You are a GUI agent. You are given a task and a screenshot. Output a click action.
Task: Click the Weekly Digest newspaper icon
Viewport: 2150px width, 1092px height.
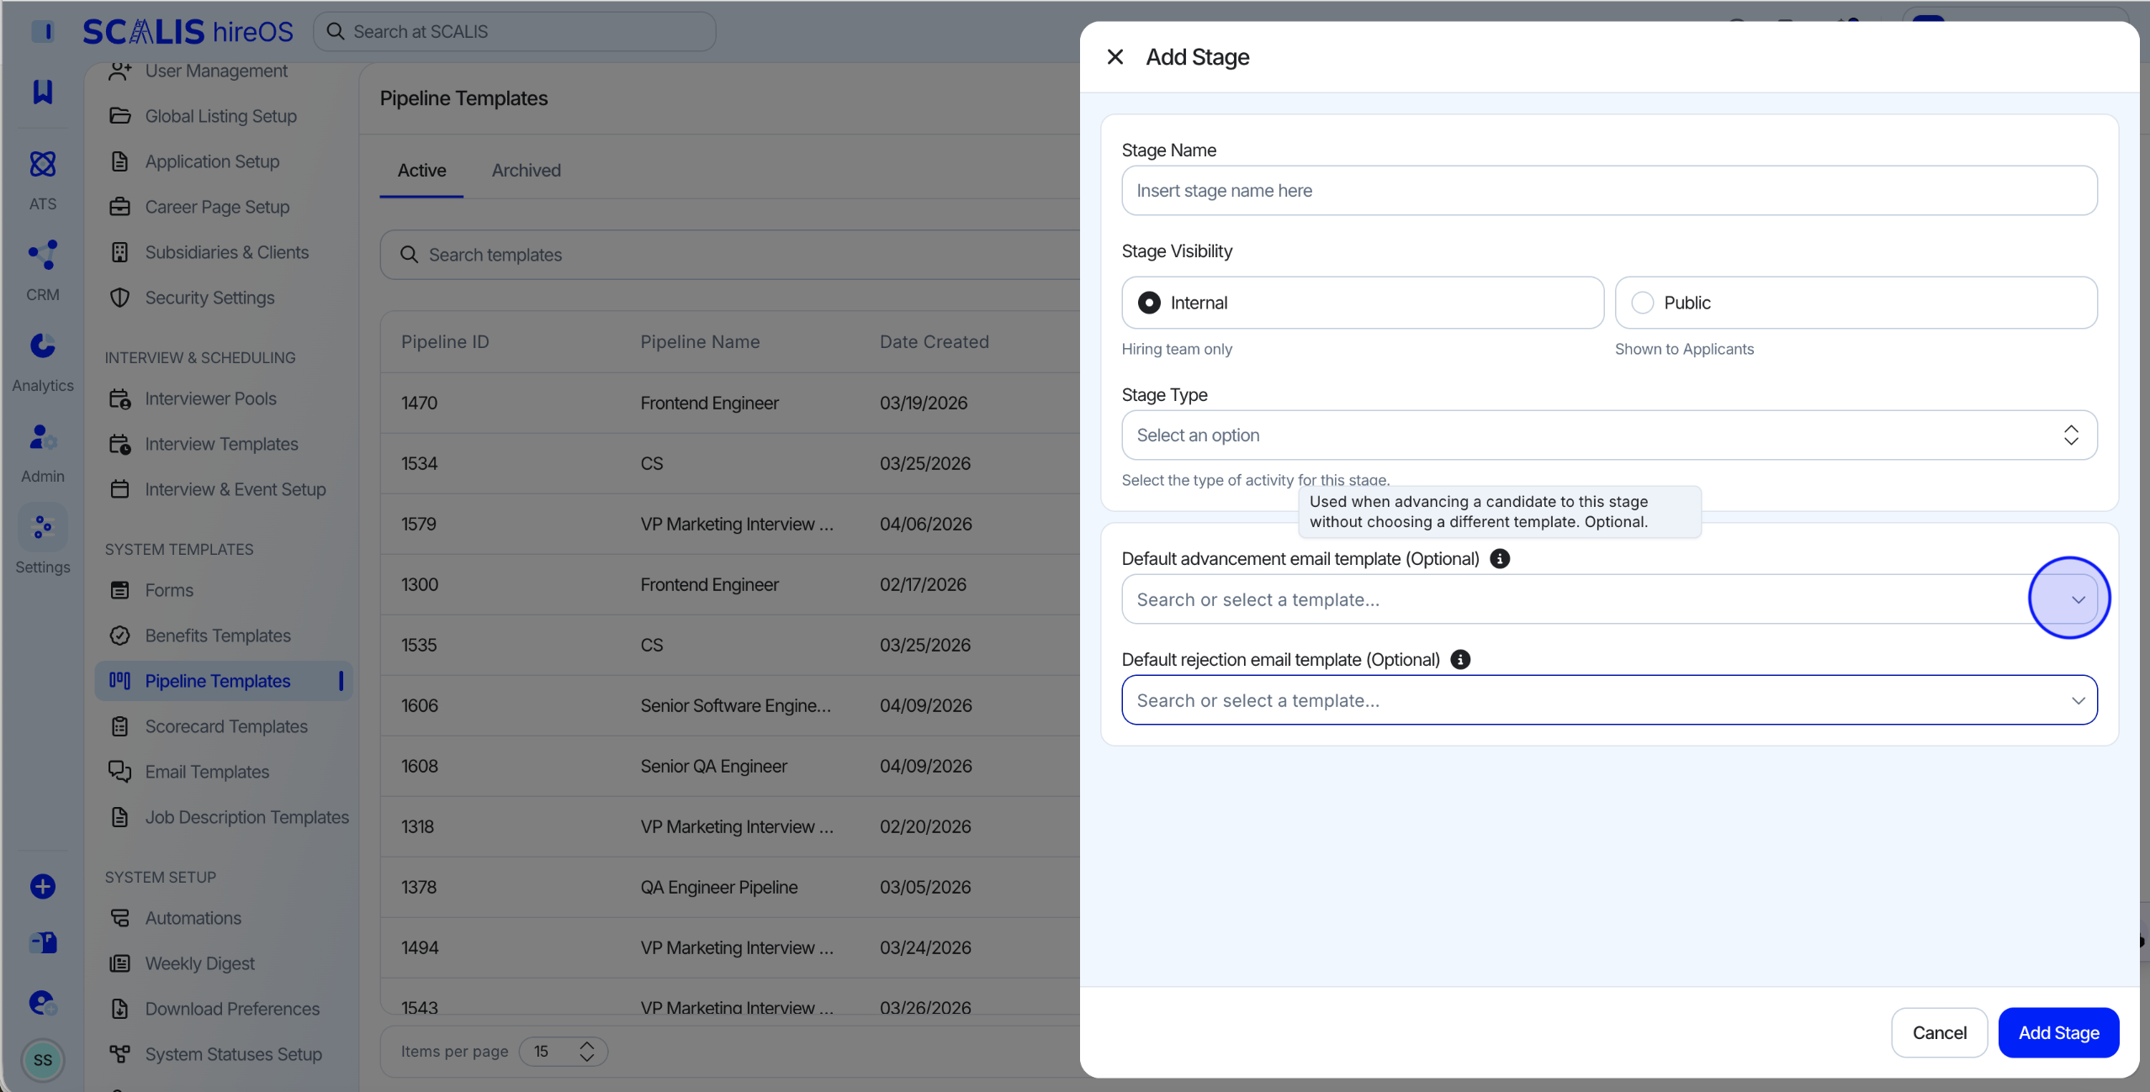[120, 963]
